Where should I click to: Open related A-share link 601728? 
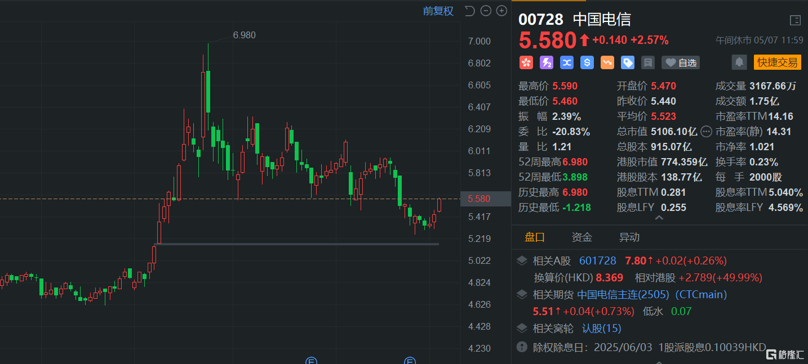[x=598, y=260]
